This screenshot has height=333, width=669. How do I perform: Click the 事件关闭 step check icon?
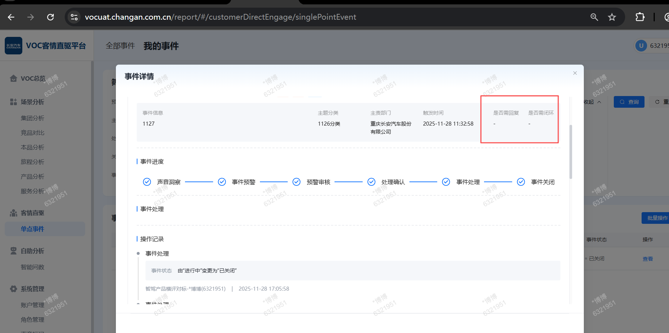(x=521, y=182)
